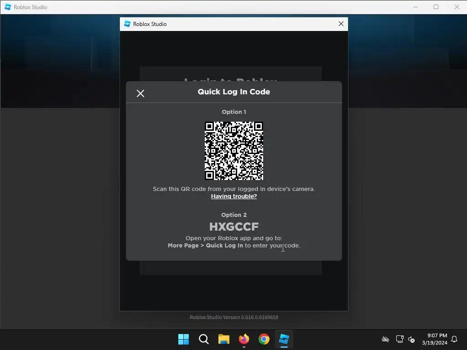Screen dimensions: 467x350
Task: Open File Explorer from the taskbar
Action: pos(223,339)
